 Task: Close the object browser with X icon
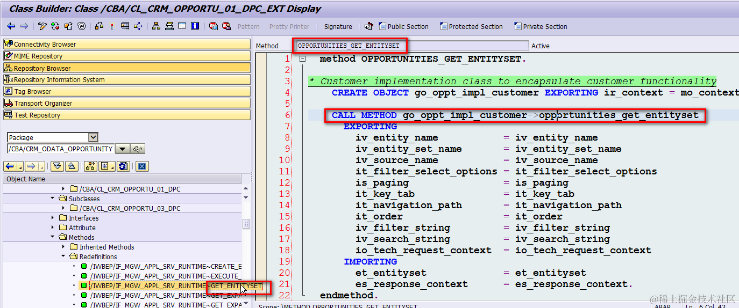(x=141, y=166)
